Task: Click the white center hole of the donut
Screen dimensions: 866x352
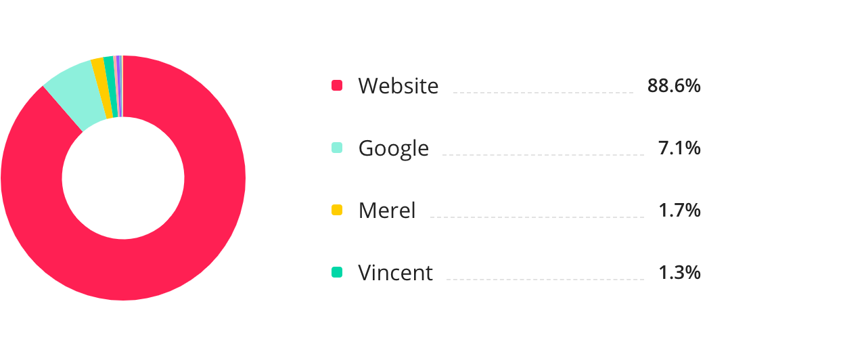Action: [x=123, y=178]
